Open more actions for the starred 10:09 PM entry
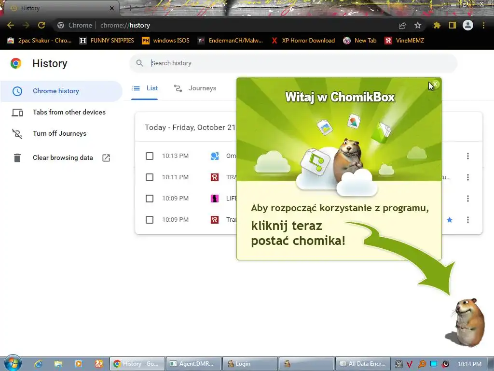This screenshot has width=494, height=371. (468, 220)
